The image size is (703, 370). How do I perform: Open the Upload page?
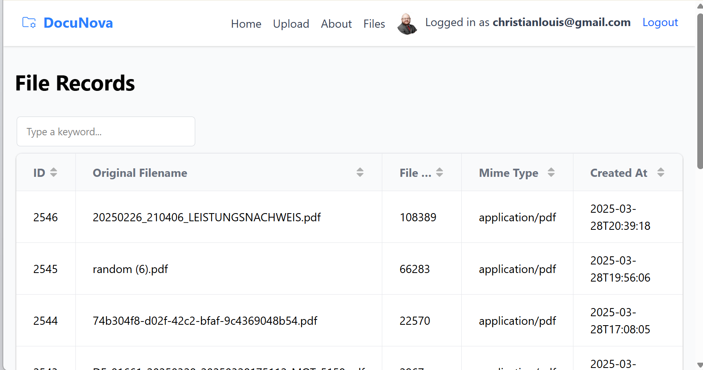(x=291, y=24)
